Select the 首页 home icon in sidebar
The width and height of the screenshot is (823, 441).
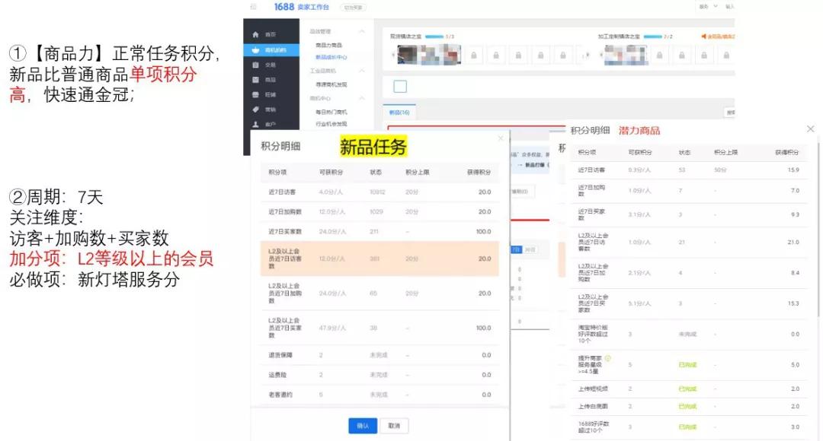(255, 34)
